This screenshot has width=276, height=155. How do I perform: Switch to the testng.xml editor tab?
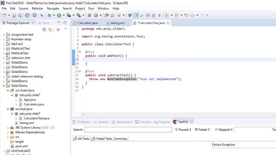click(x=116, y=23)
